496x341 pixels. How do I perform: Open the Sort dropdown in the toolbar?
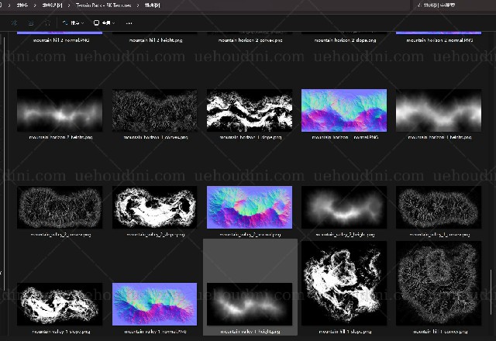click(73, 22)
